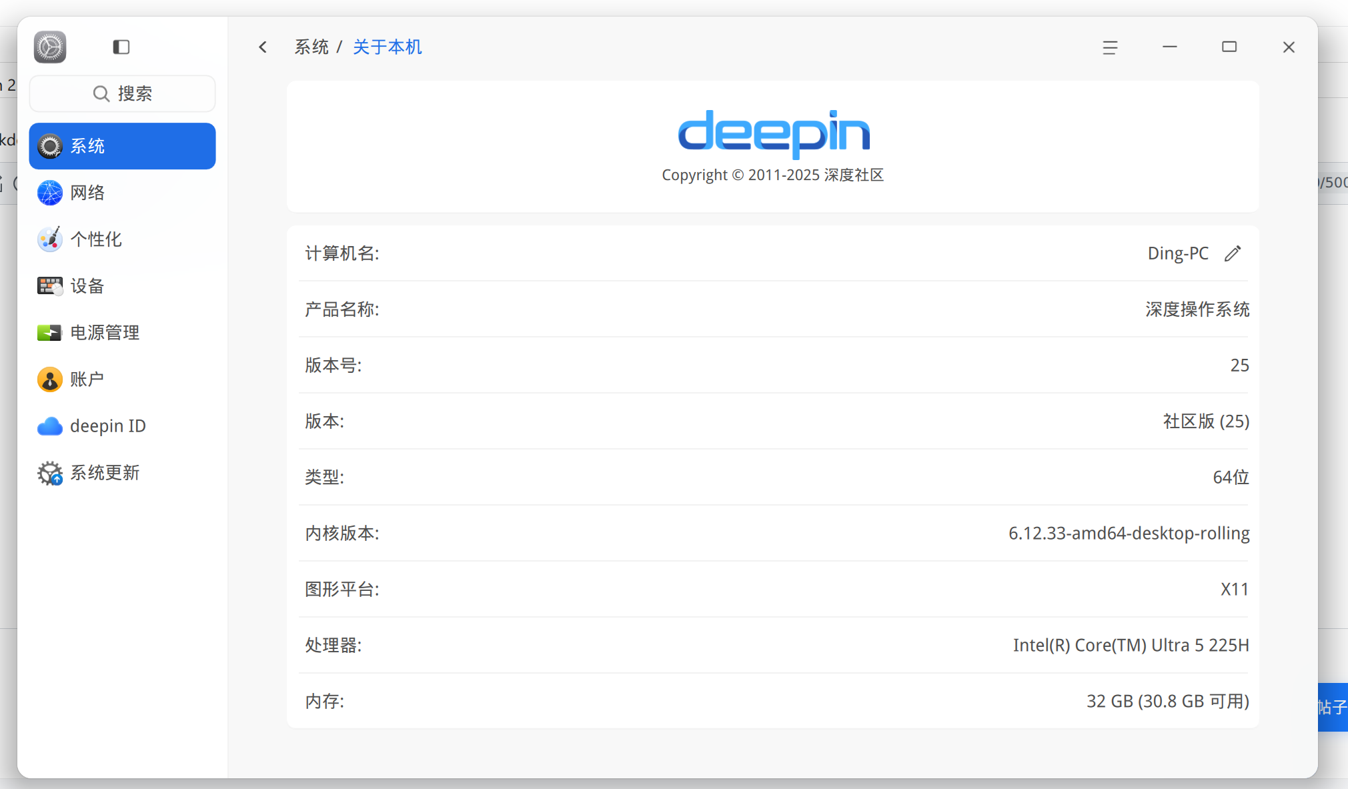
Task: Open the Control Center app icon
Action: tap(50, 47)
